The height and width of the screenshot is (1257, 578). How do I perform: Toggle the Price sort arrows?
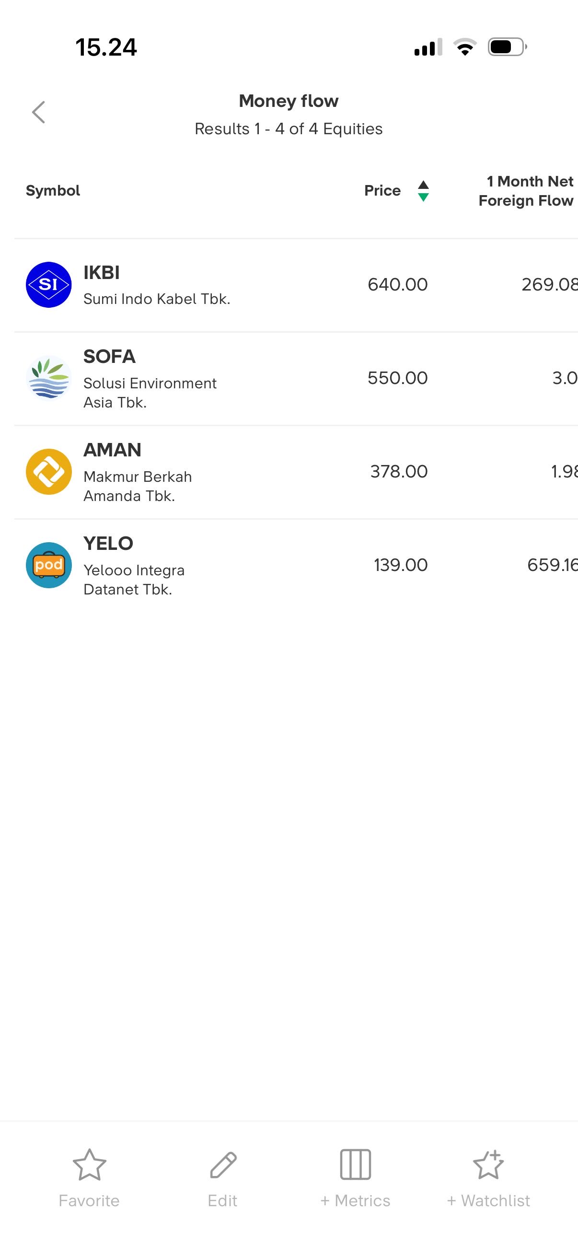[423, 191]
